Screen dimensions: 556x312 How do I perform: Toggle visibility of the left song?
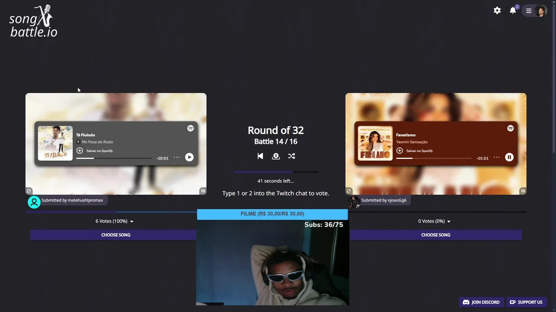[x=203, y=191]
